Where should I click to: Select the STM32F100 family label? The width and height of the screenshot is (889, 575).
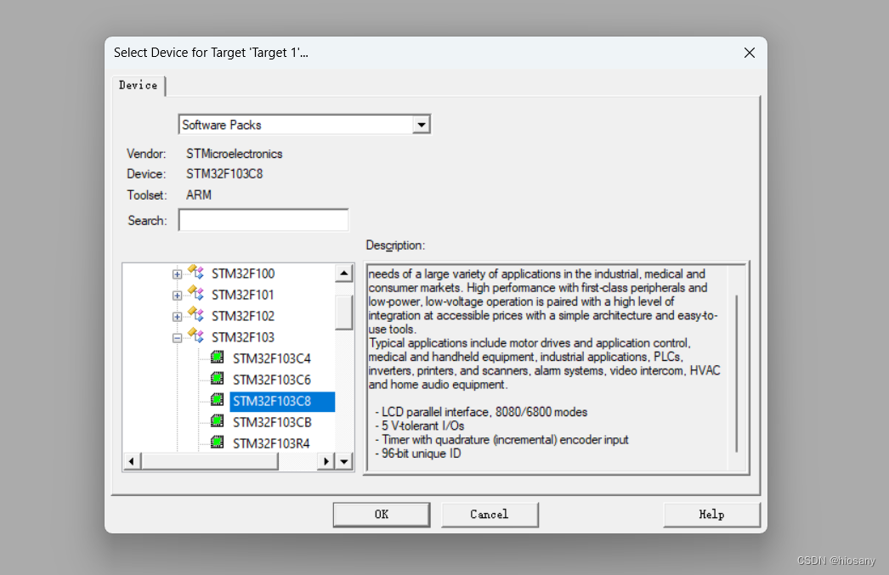point(243,273)
